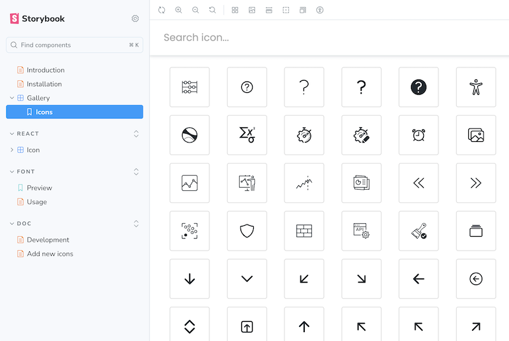Image resolution: width=509 pixels, height=341 pixels.
Task: Click expand-all arrows beside DOC
Action: tap(136, 223)
